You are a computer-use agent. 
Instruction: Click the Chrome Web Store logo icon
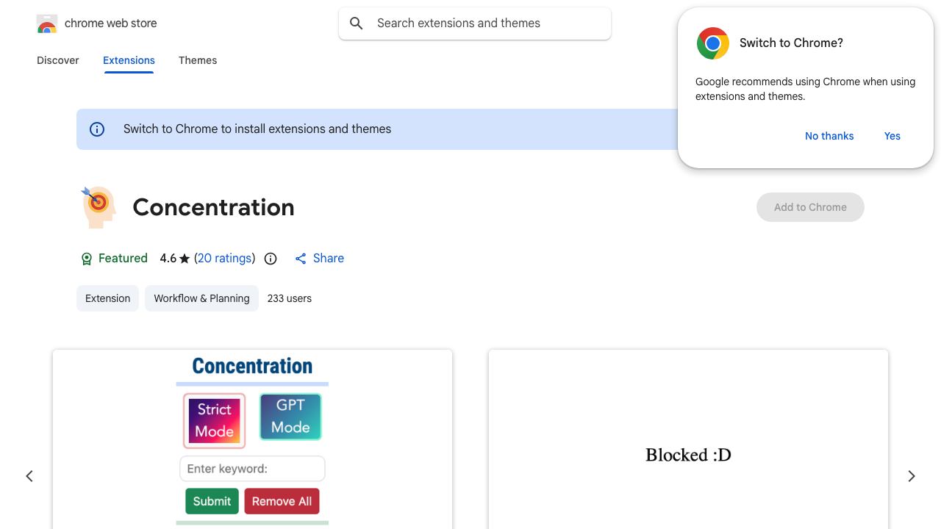(x=47, y=24)
